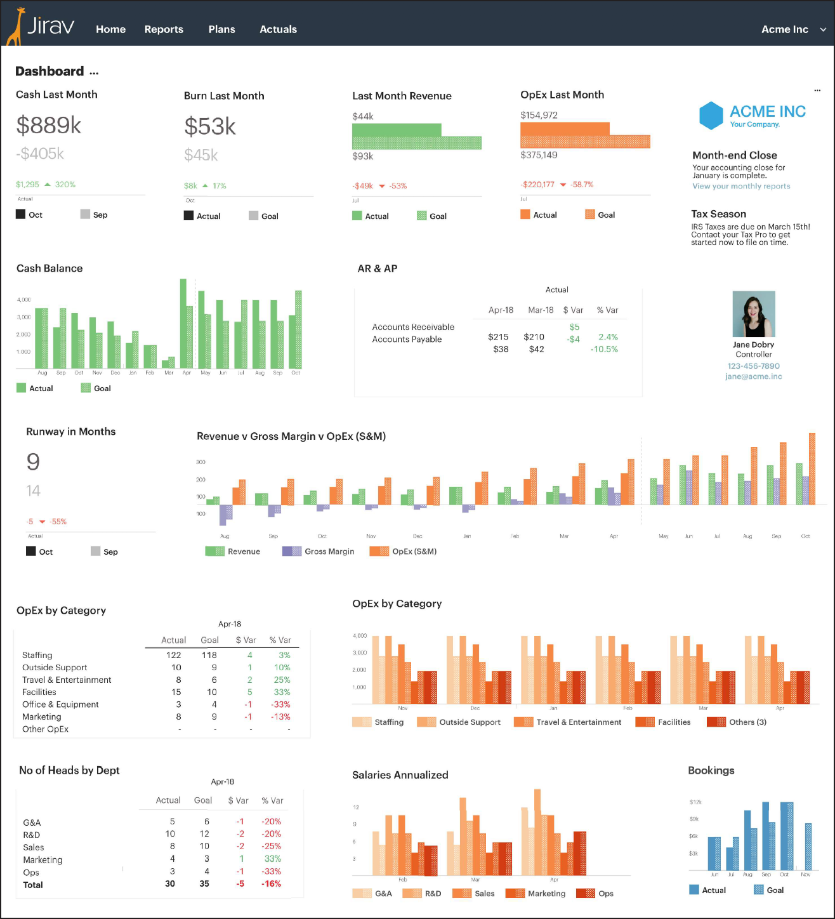Click Jane Dobry's profile photo

point(754,314)
